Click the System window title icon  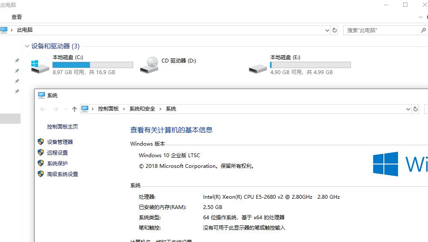[x=41, y=95]
